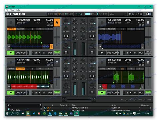158x121 pixels.
Task: Toggle loop ACTIVE on Deck C
Action: click(57, 92)
